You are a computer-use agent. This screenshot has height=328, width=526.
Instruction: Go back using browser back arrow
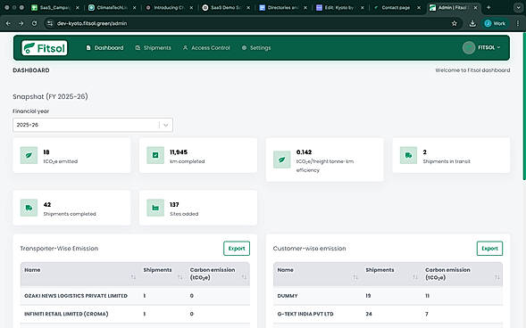(x=8, y=23)
